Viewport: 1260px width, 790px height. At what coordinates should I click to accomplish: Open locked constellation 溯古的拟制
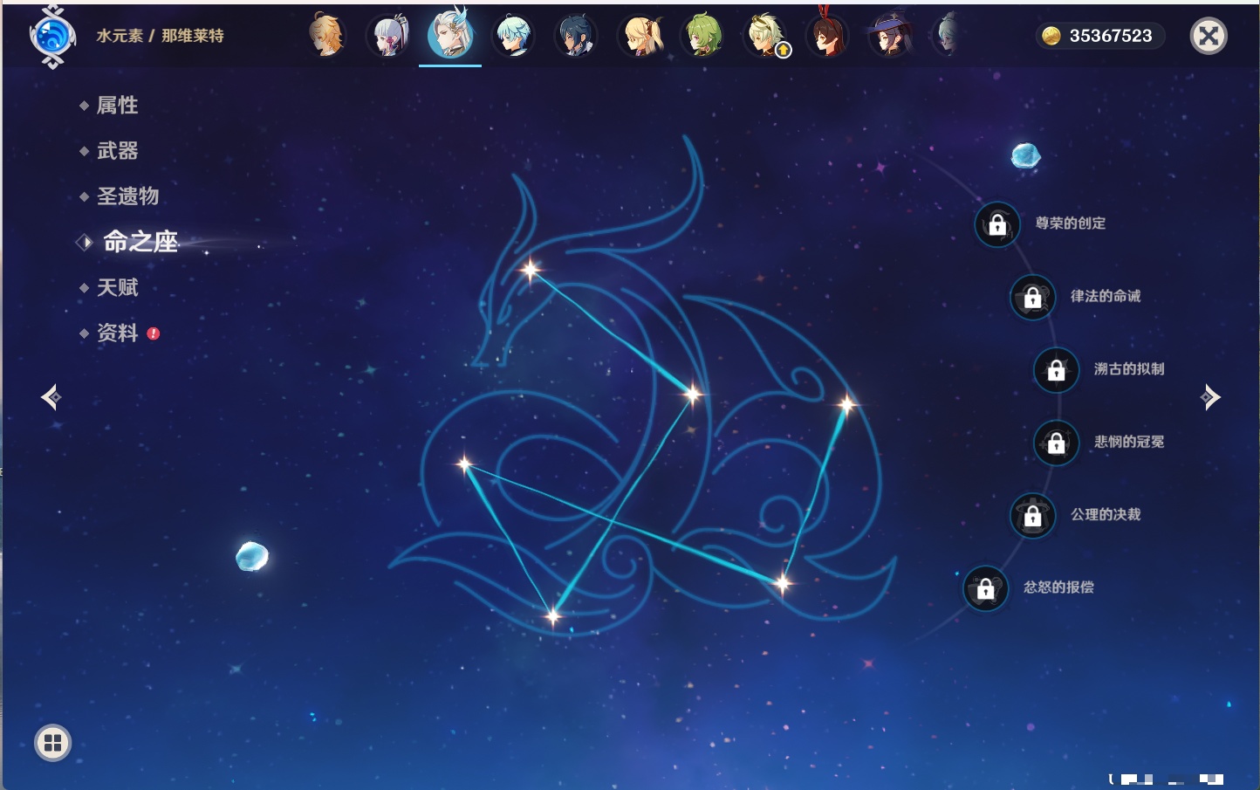pyautogui.click(x=1056, y=370)
